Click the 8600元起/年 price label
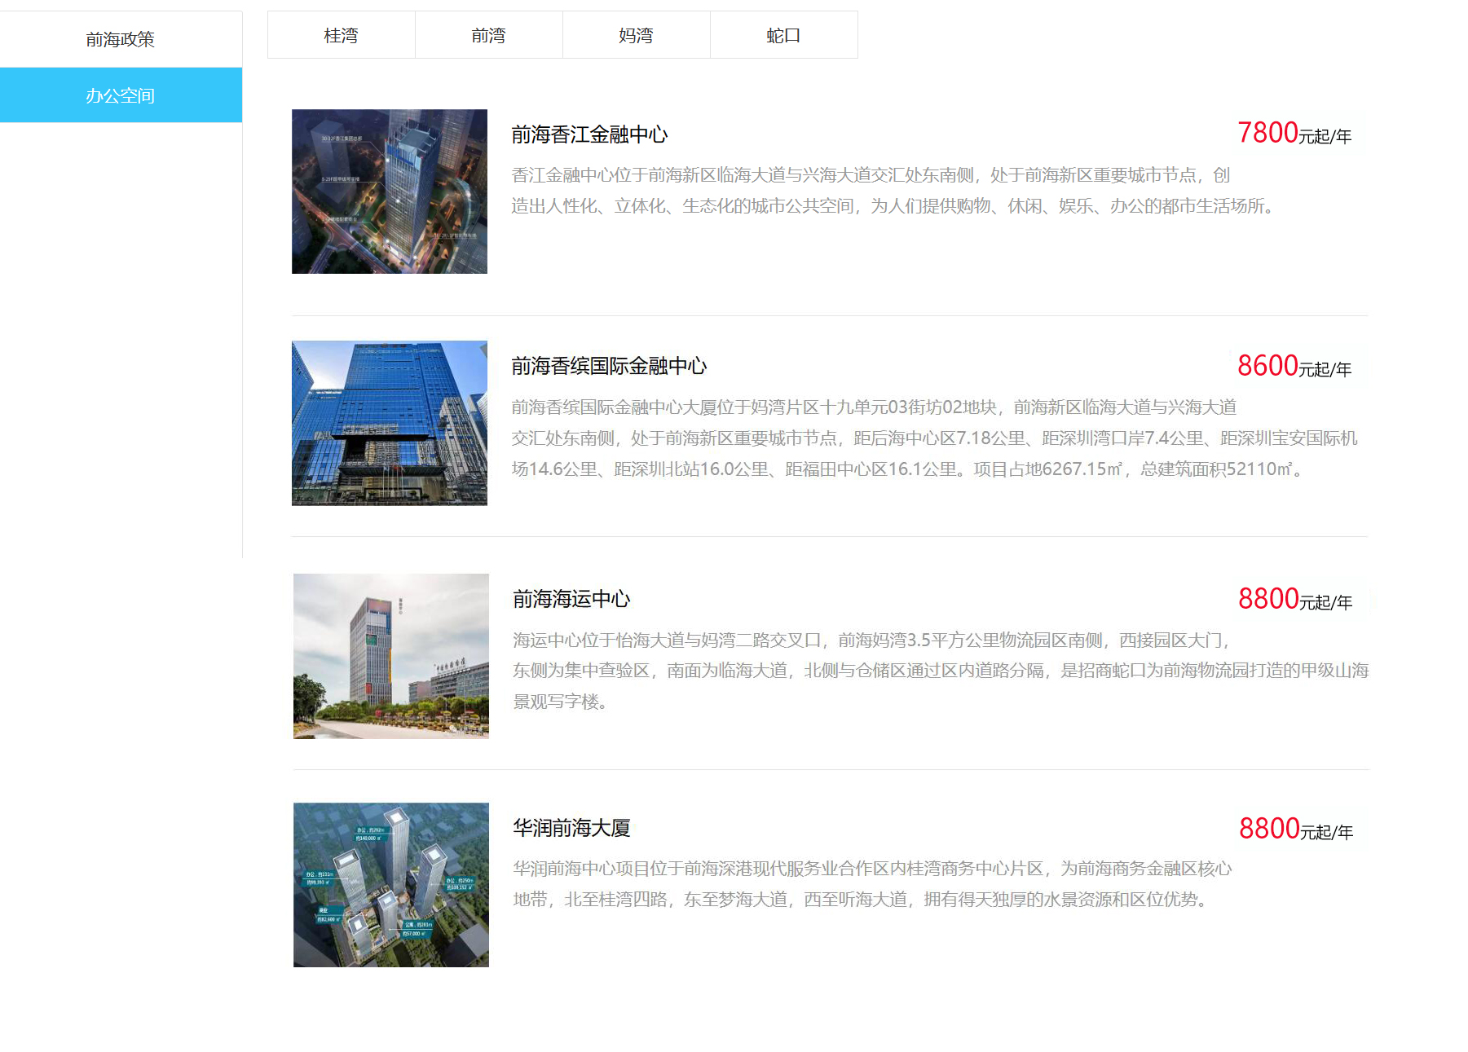Image resolution: width=1468 pixels, height=1052 pixels. pyautogui.click(x=1294, y=366)
